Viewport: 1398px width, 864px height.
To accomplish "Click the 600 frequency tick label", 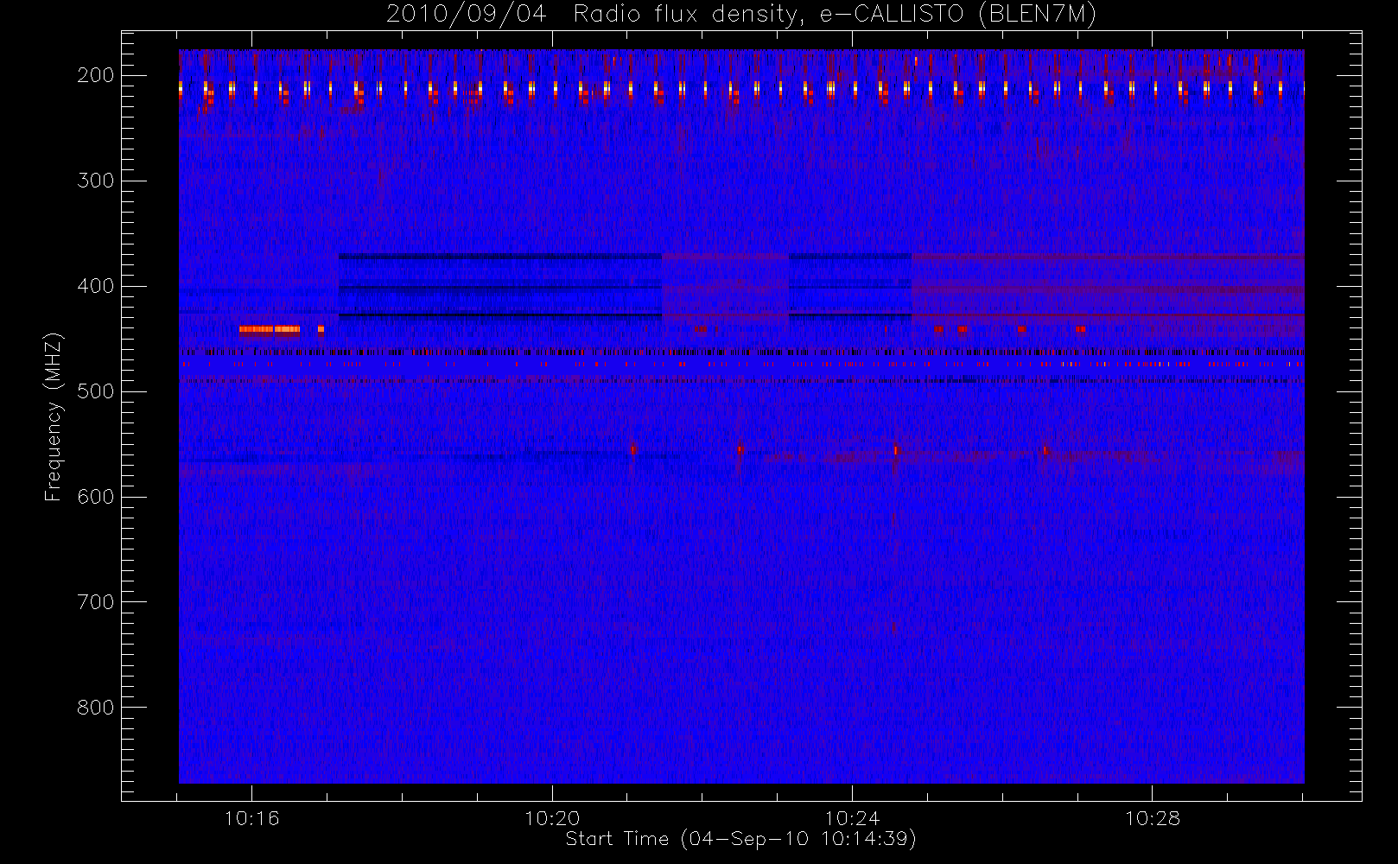I will coord(95,497).
